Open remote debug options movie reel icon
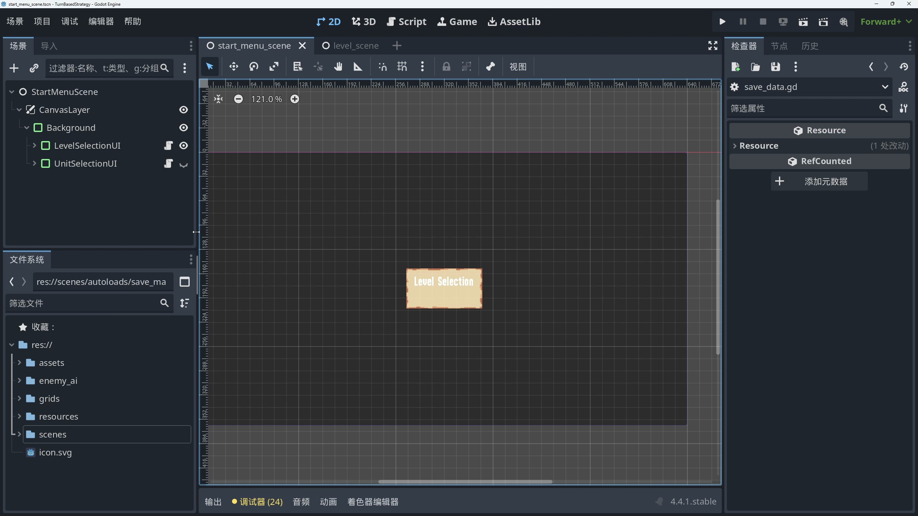This screenshot has width=918, height=516. coord(844,21)
